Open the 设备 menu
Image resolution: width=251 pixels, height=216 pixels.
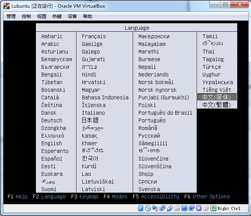(x=72, y=16)
